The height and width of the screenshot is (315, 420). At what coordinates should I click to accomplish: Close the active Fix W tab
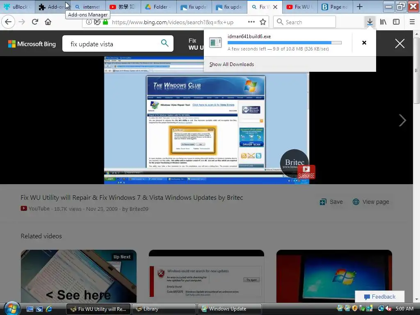point(275,7)
